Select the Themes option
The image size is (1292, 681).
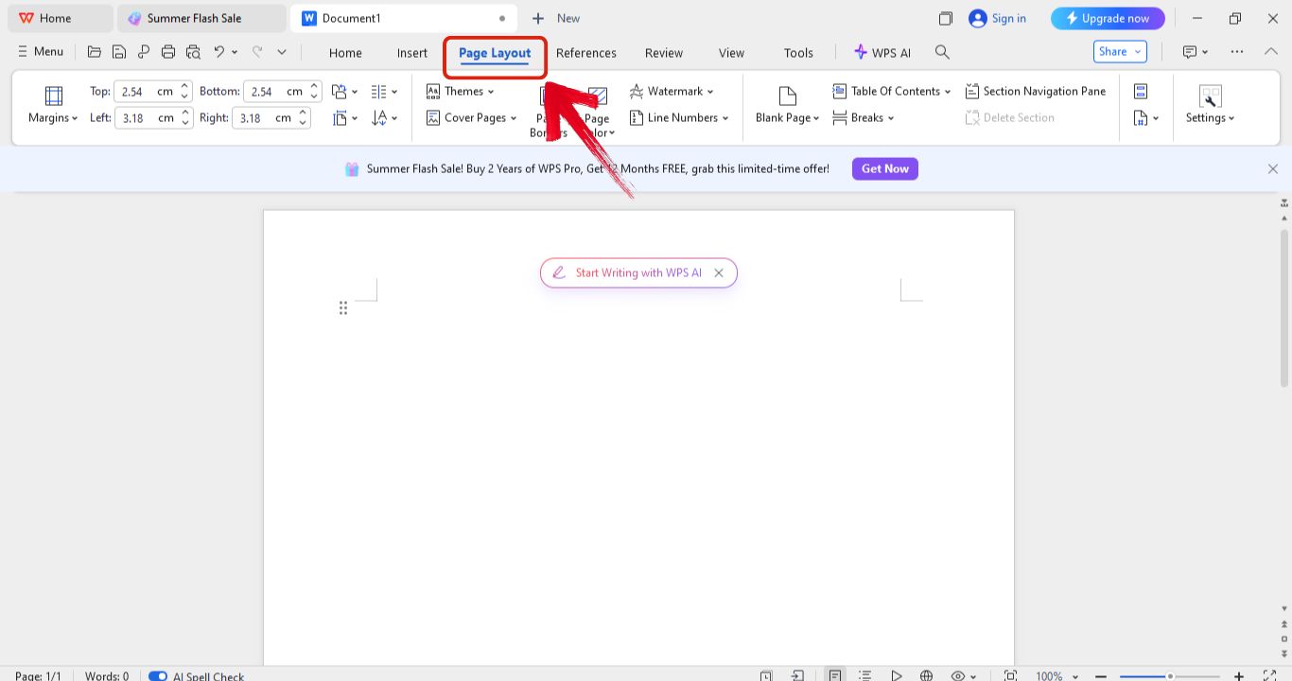click(x=463, y=91)
